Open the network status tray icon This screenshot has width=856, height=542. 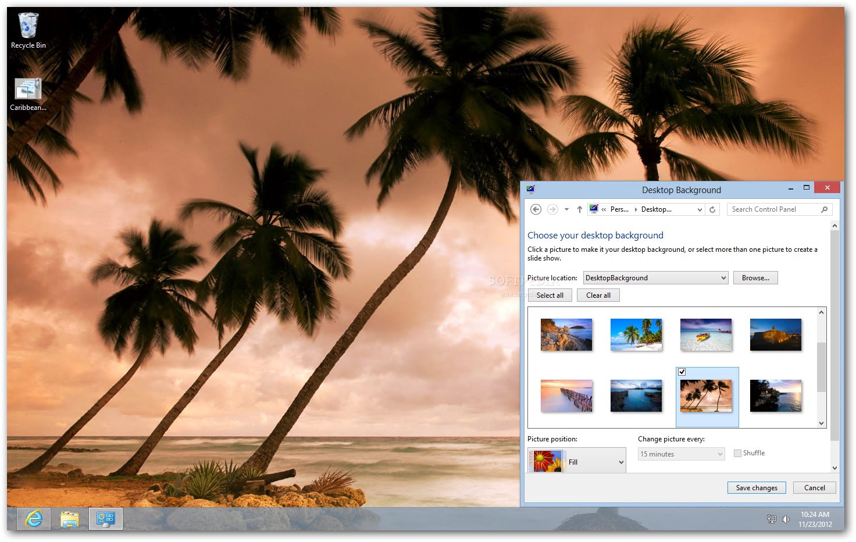click(772, 519)
